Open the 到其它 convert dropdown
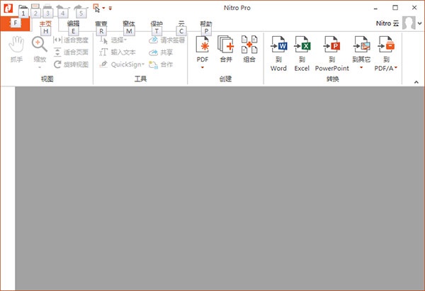The image size is (425, 291). (361, 52)
